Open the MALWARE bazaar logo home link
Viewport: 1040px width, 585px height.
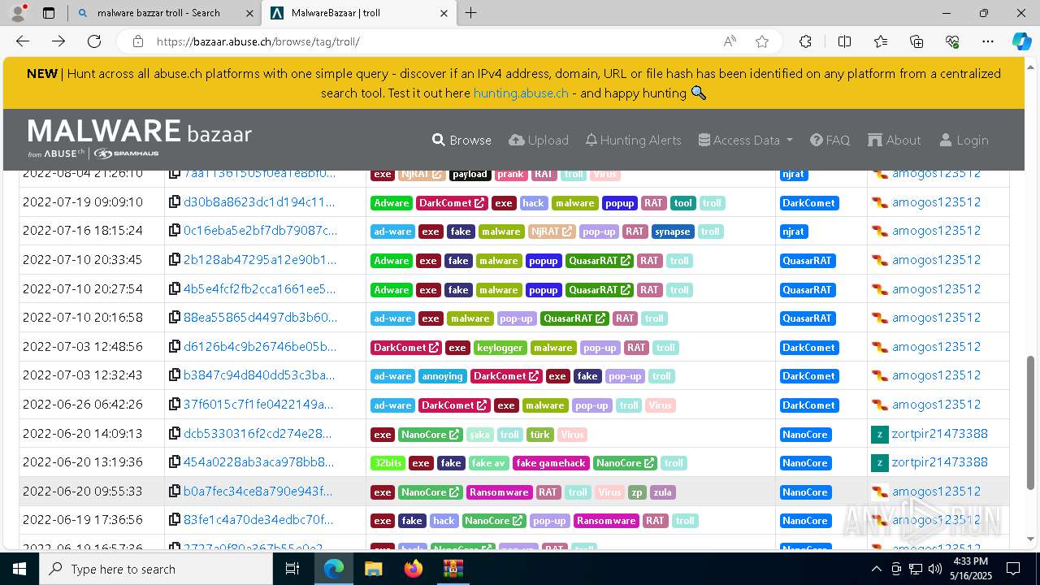[x=140, y=138]
